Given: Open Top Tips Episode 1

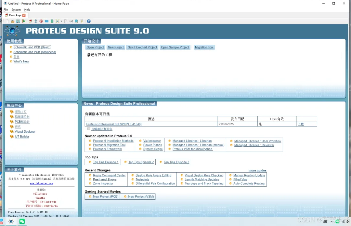Looking at the screenshot, I should point(106,162).
